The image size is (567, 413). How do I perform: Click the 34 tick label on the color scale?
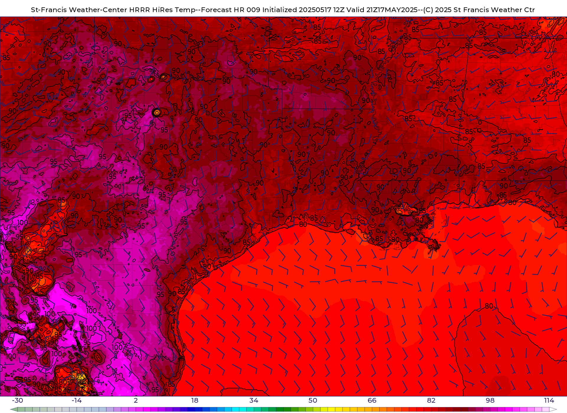(x=254, y=400)
